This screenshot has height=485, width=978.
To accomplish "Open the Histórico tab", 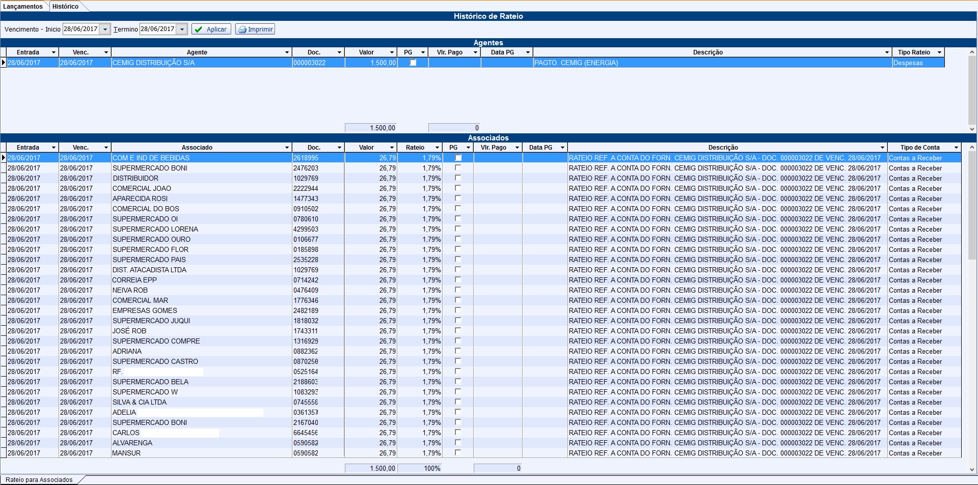I will (x=65, y=7).
